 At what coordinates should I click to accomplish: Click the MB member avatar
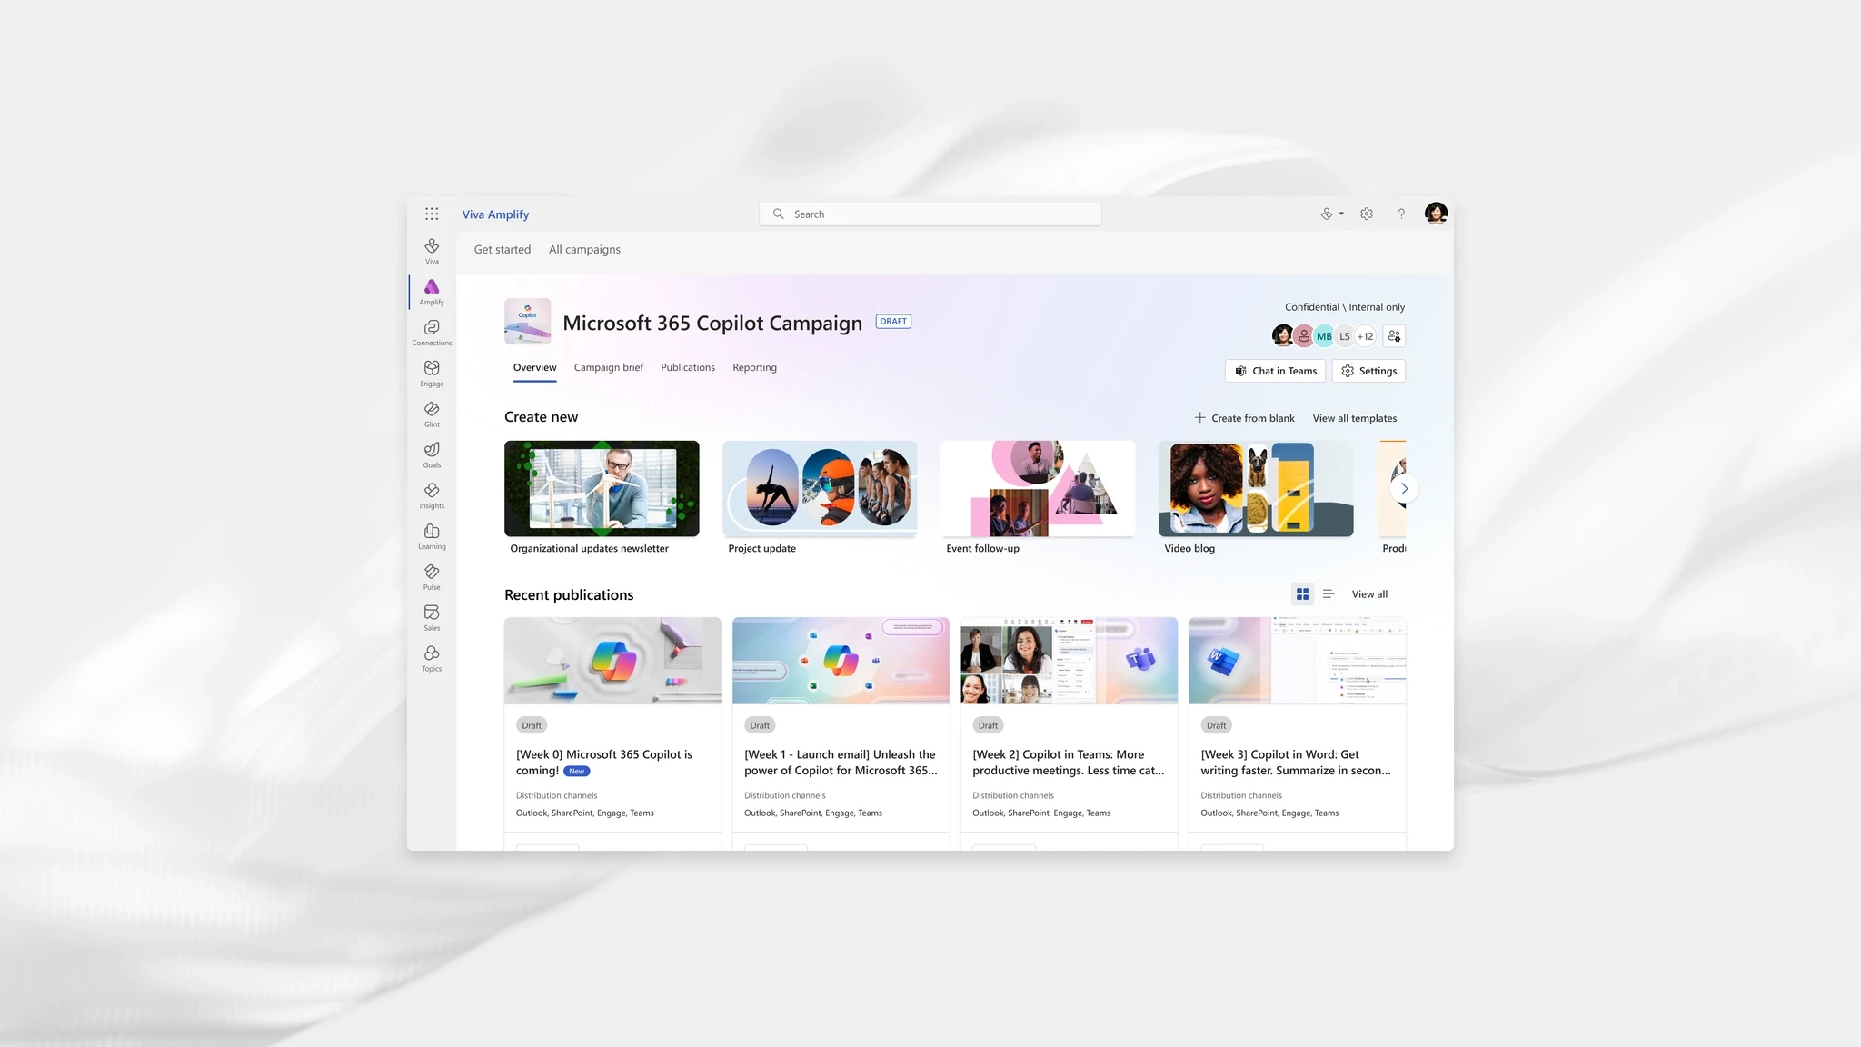[1324, 336]
